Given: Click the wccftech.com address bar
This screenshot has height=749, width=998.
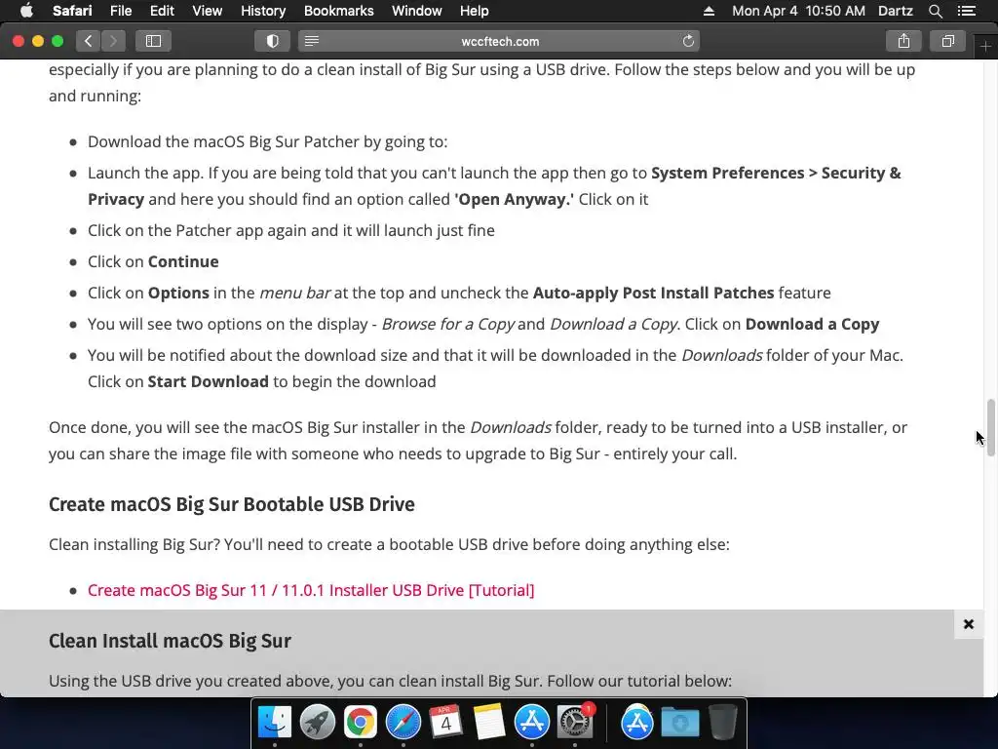Looking at the screenshot, I should [500, 41].
